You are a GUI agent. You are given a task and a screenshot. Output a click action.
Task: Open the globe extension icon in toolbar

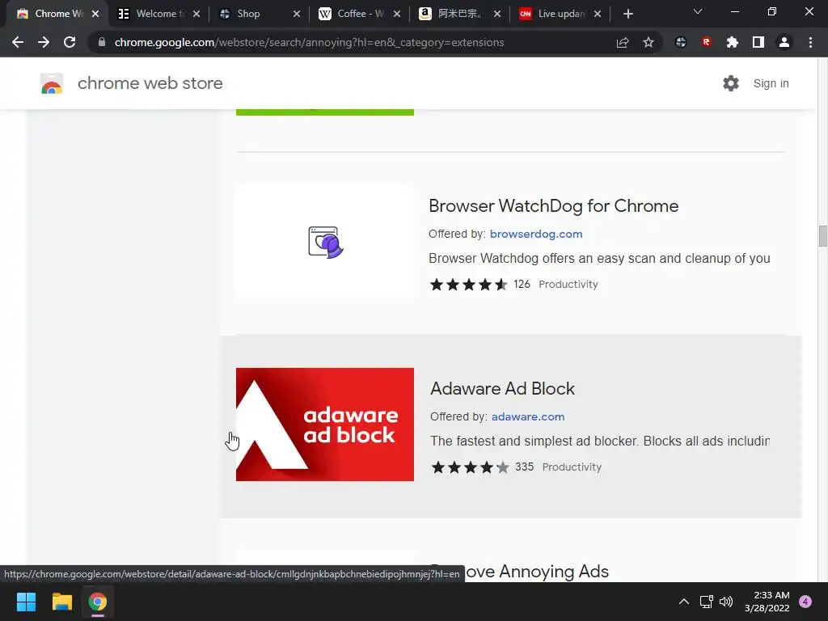pos(681,42)
